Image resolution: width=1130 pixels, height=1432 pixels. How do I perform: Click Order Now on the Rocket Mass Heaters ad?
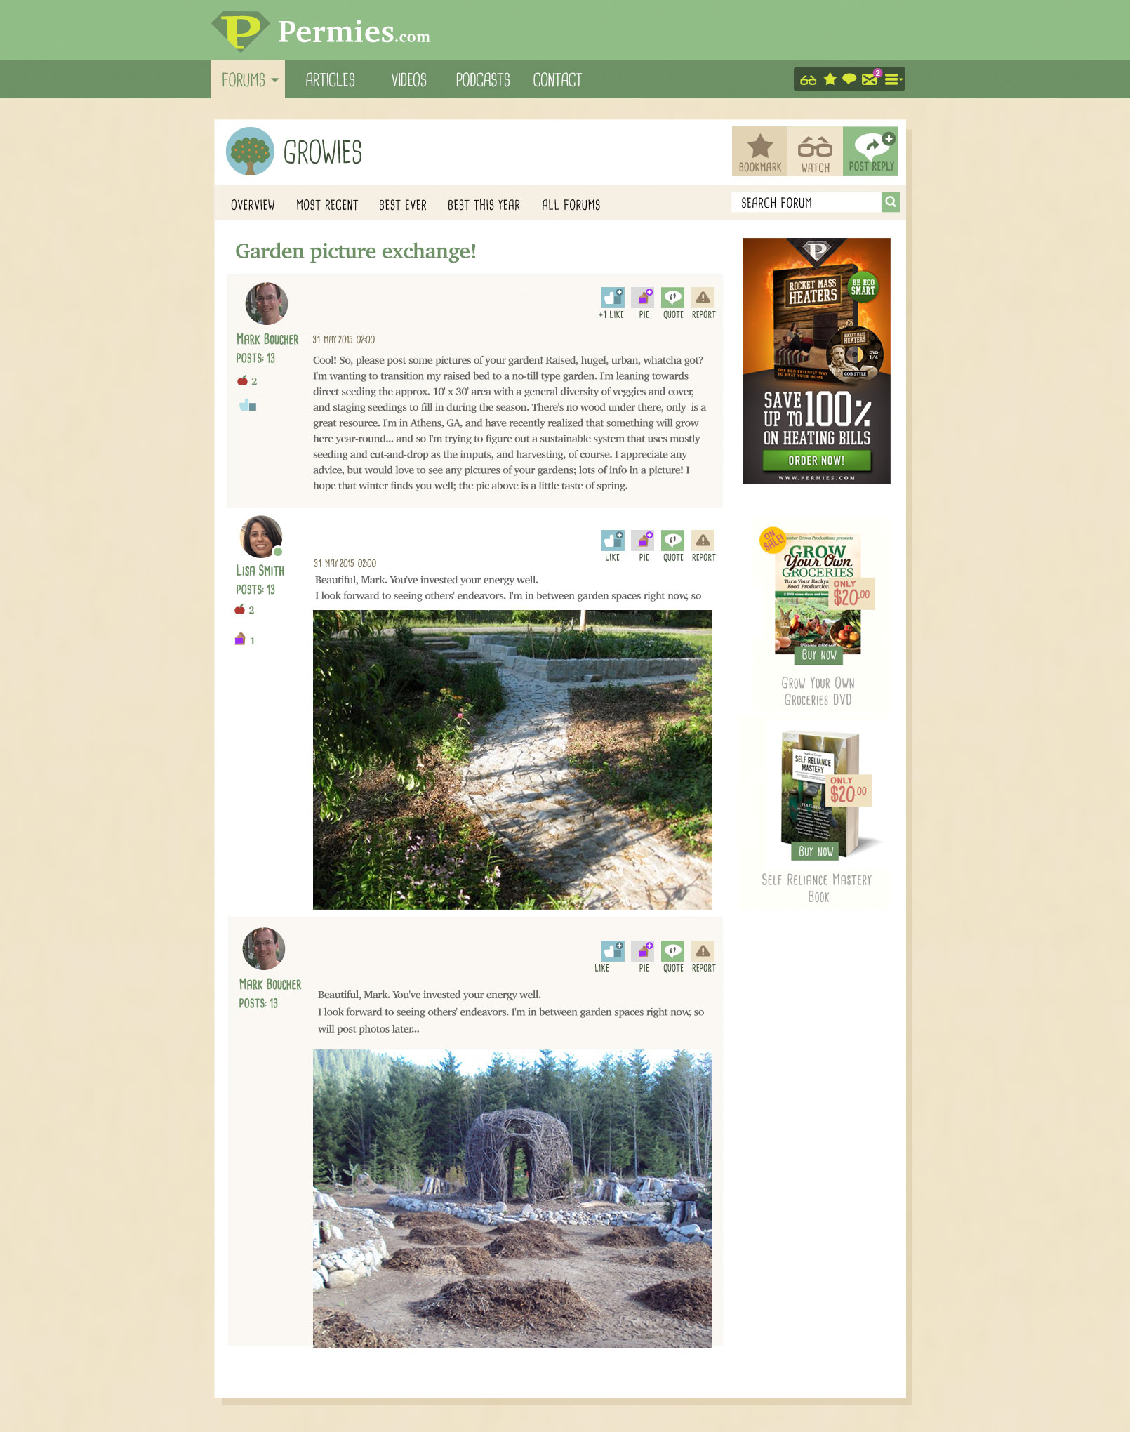816,460
